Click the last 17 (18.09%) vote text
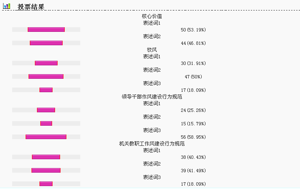This screenshot has width=300, height=189. 193,184
